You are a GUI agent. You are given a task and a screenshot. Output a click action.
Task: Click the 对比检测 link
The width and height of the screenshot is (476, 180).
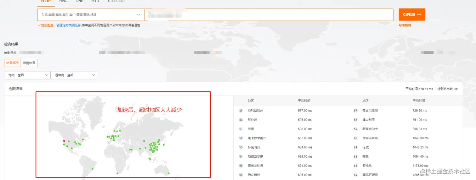[405, 25]
